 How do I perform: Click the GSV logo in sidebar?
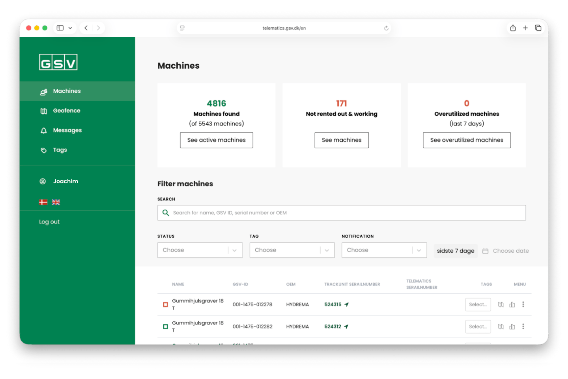pyautogui.click(x=58, y=62)
